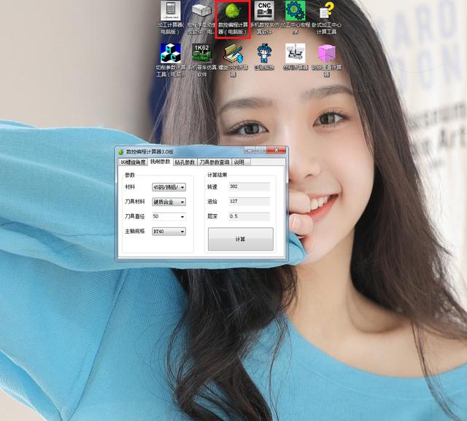Switch to the UG螺旋角度 tab
This screenshot has height=421, width=467.
133,162
